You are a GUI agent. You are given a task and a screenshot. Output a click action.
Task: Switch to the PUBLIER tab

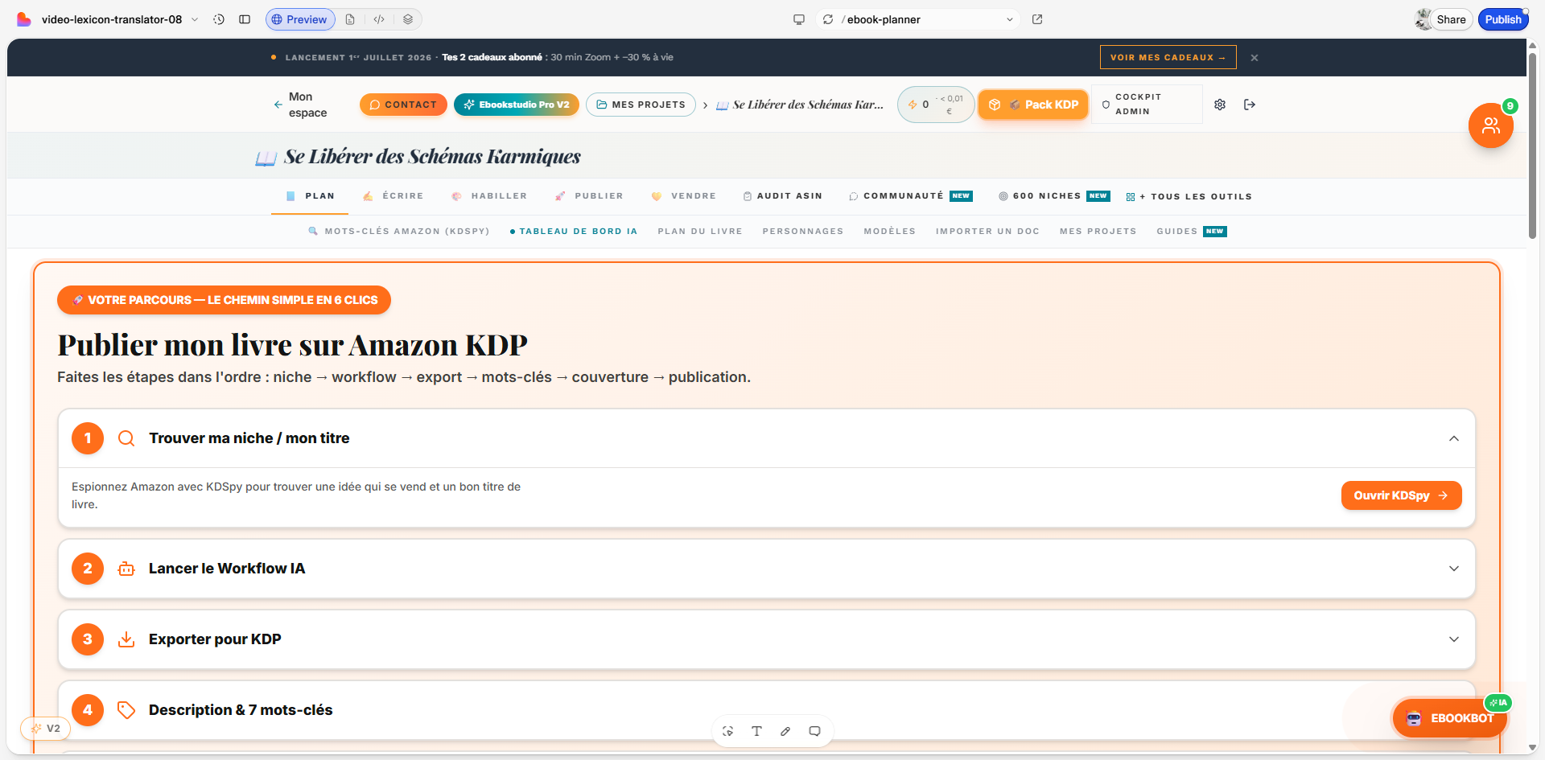point(589,196)
